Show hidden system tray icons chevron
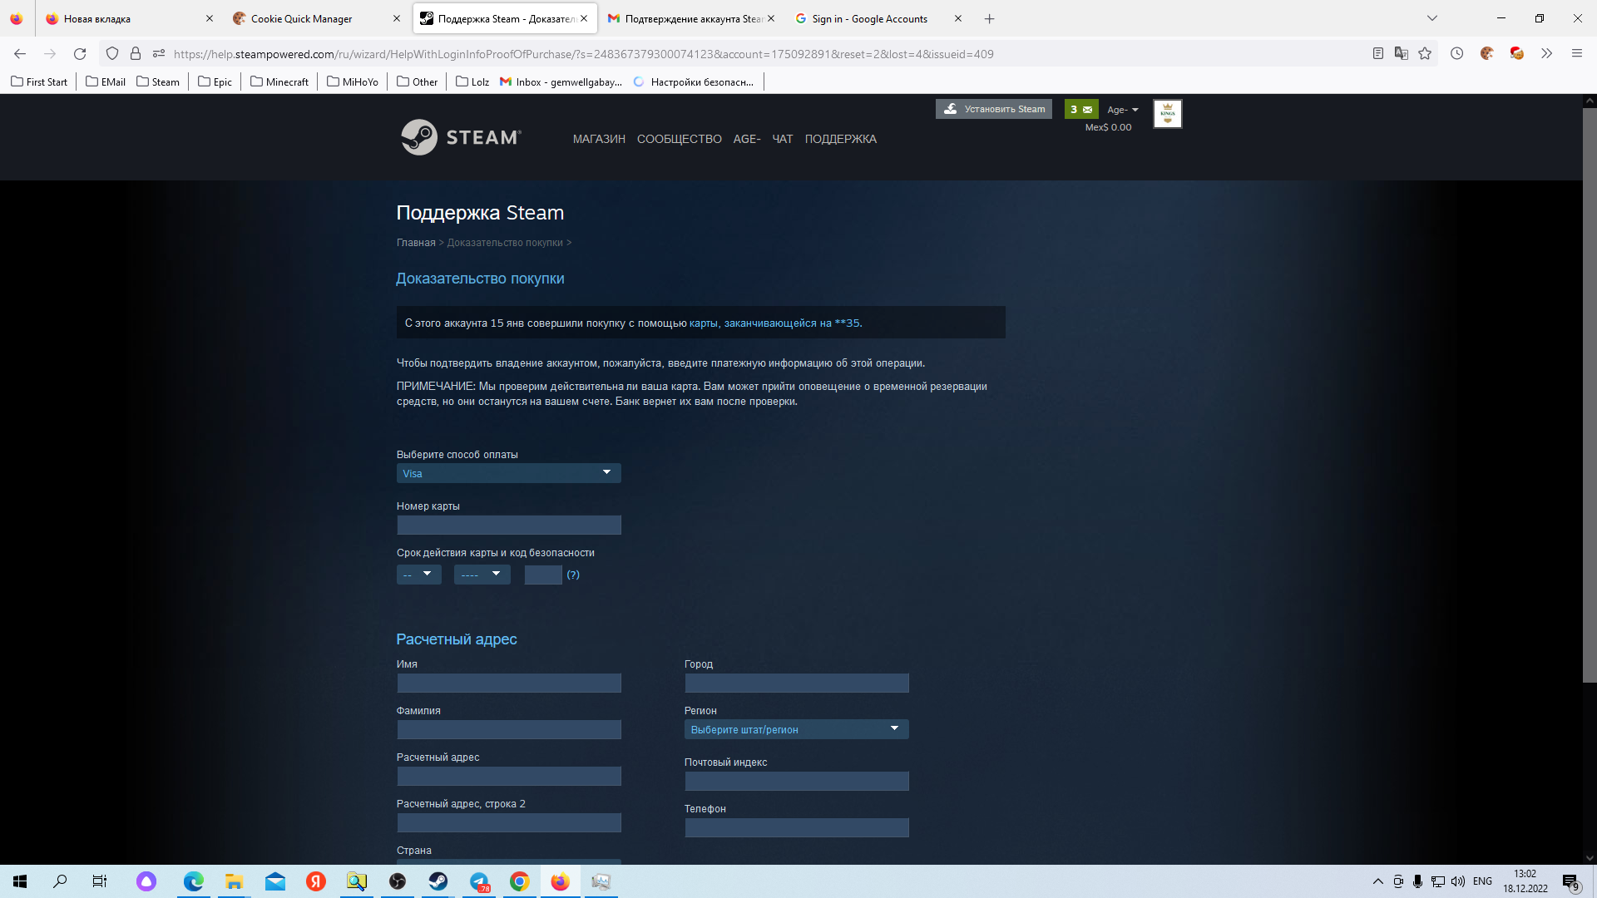This screenshot has height=898, width=1597. [x=1377, y=881]
